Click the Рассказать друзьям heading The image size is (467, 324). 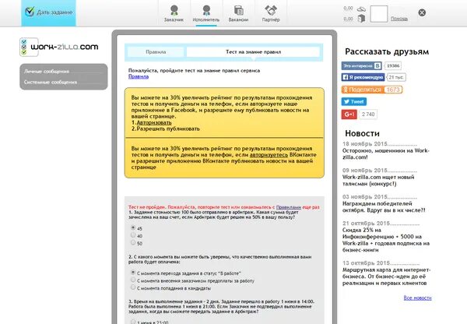point(387,51)
